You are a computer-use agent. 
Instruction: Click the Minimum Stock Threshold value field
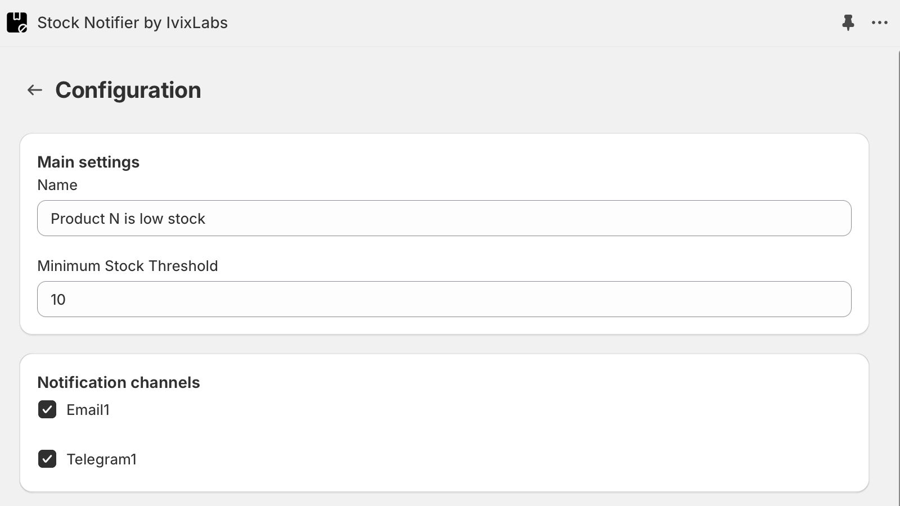click(444, 299)
